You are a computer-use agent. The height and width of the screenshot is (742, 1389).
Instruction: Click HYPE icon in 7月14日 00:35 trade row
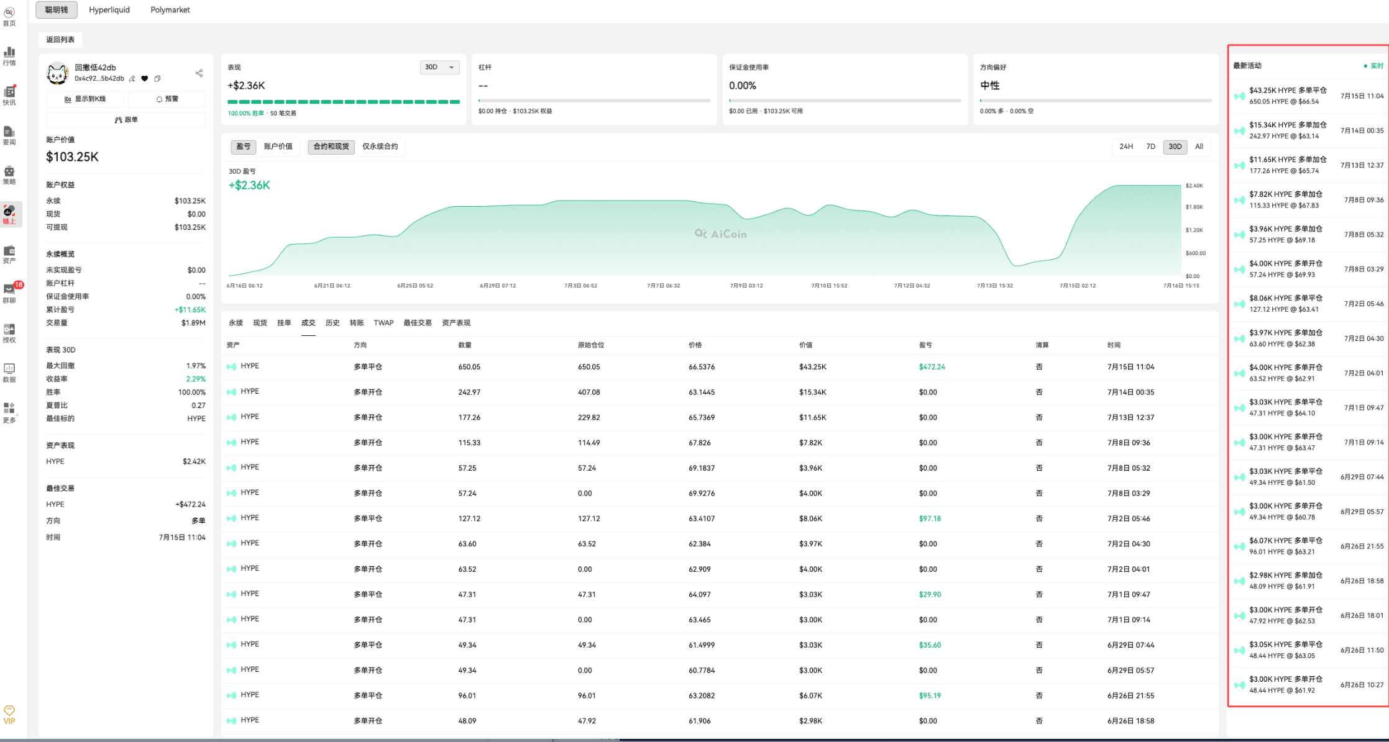coord(232,392)
